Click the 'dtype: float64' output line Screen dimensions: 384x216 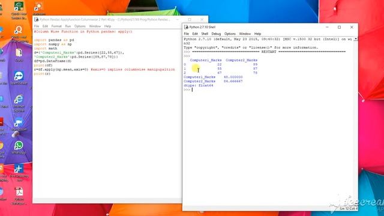pos(199,85)
